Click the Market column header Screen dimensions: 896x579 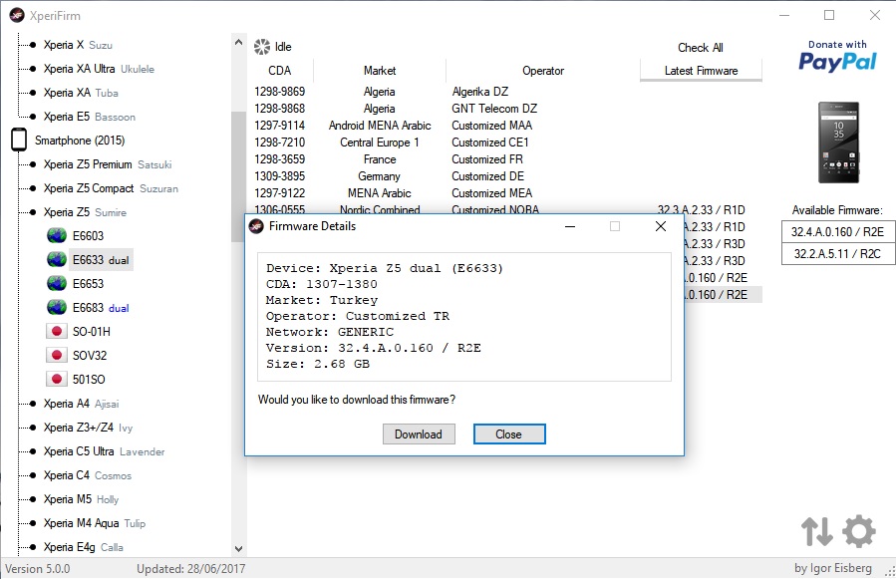(380, 71)
